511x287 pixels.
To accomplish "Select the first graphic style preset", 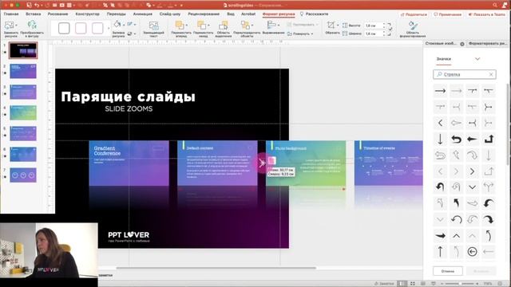I will (64, 29).
